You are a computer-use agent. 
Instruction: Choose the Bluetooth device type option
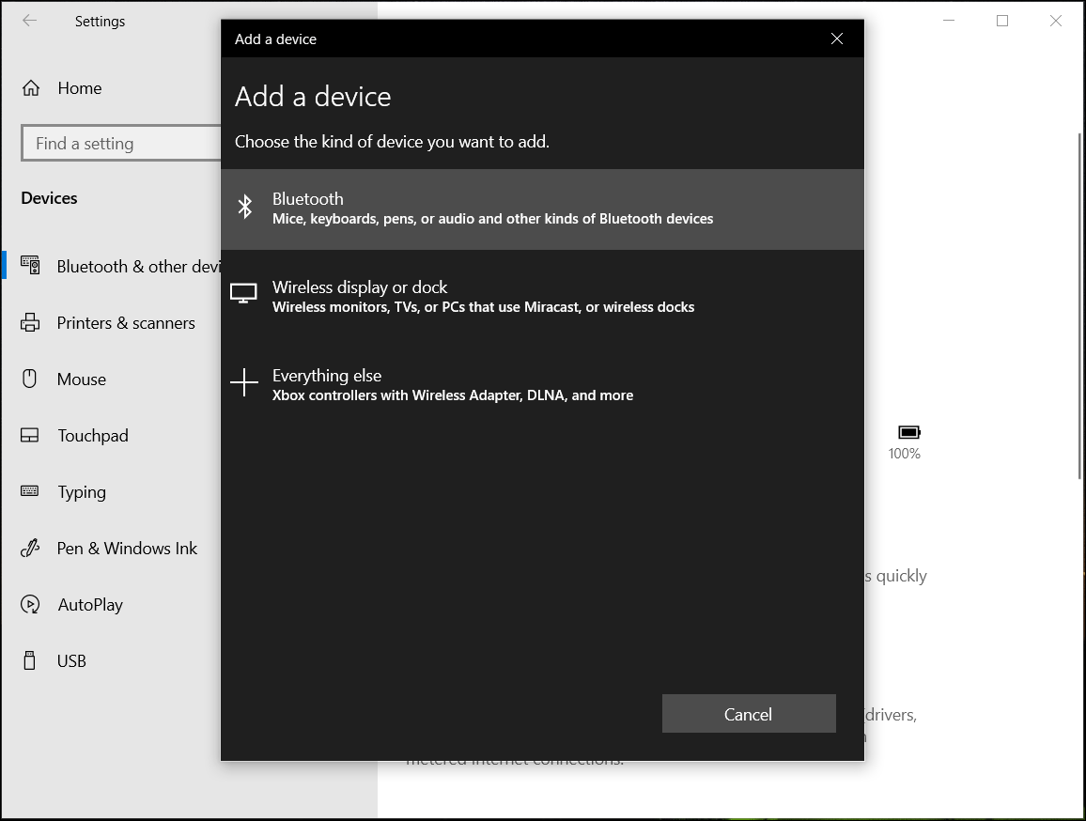tap(542, 209)
